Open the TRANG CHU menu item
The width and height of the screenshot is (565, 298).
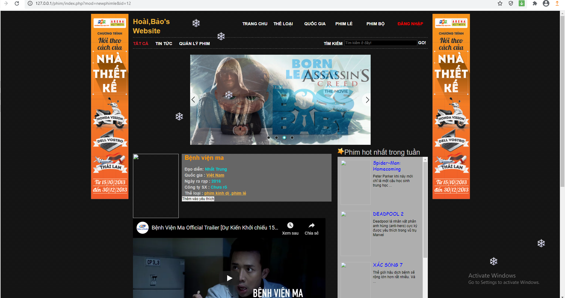tap(255, 24)
